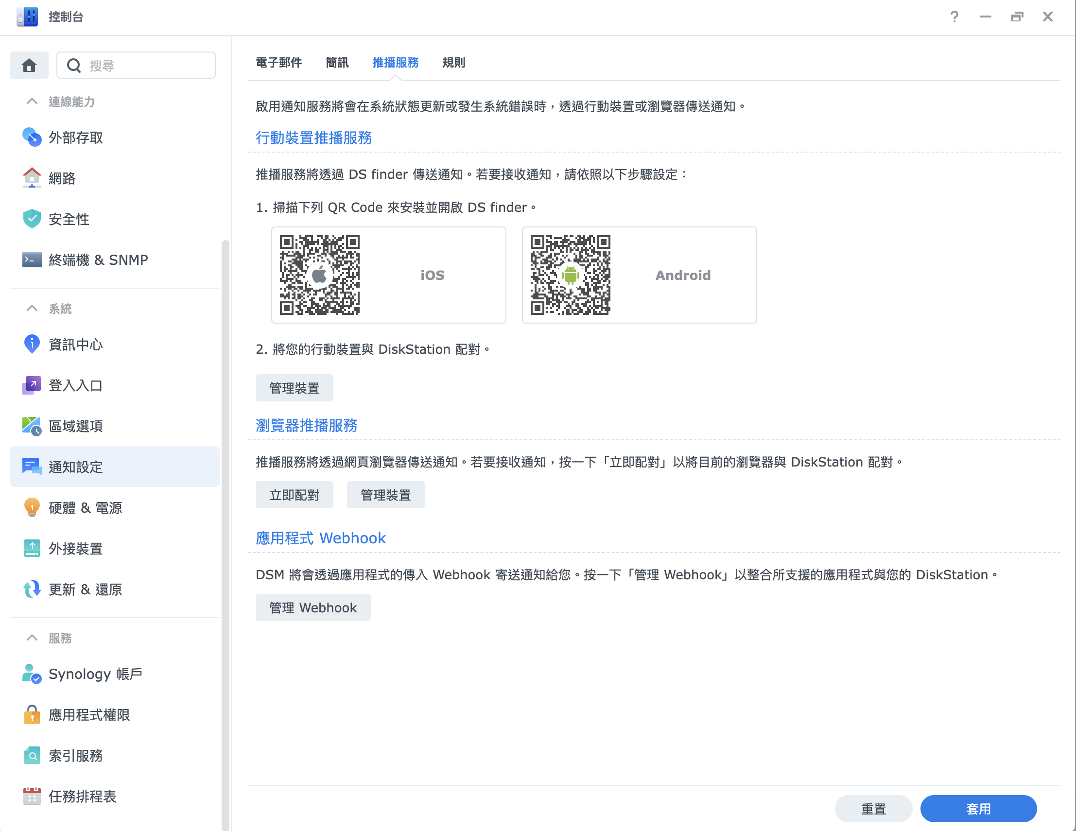Collapse the 服務 section chevron
Image resolution: width=1076 pixels, height=831 pixels.
click(x=32, y=638)
